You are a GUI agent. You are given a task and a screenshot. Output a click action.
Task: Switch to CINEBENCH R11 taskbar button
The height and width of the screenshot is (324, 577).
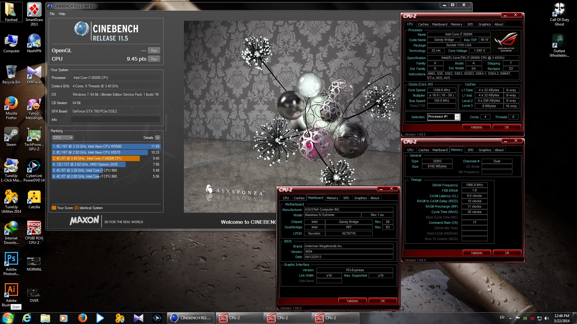191,318
